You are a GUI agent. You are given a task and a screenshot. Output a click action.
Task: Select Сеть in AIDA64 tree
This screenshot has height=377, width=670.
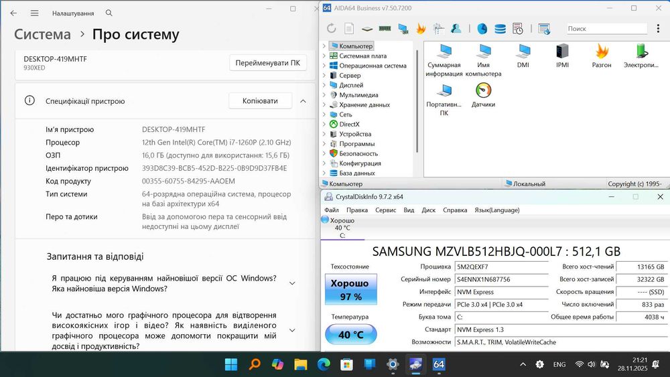(x=345, y=115)
